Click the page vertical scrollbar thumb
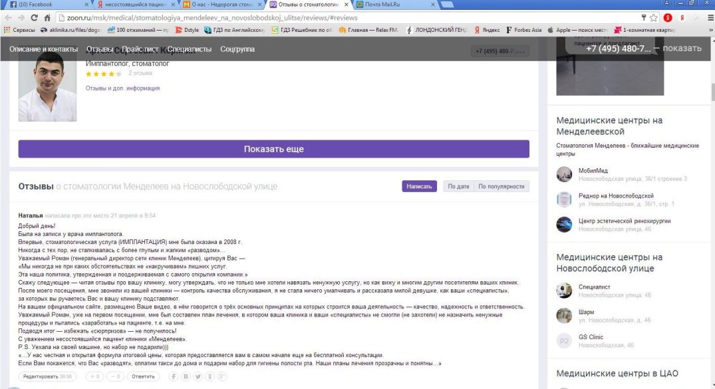The width and height of the screenshot is (715, 389). (x=712, y=92)
